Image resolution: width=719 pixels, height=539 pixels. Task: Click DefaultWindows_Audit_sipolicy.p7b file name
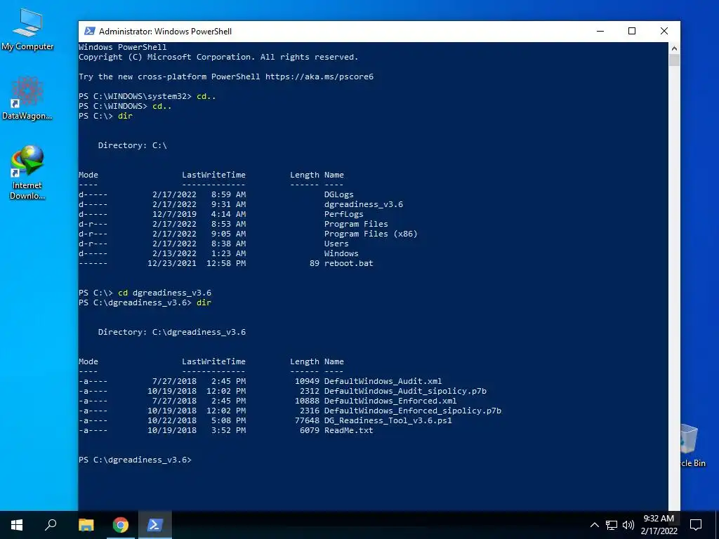[x=405, y=391]
